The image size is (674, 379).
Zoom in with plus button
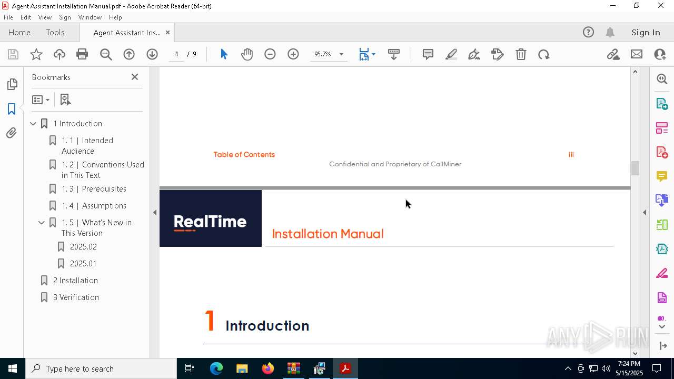[x=293, y=54]
